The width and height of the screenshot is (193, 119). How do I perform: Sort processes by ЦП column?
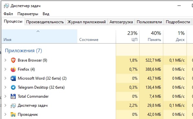tap(128, 36)
